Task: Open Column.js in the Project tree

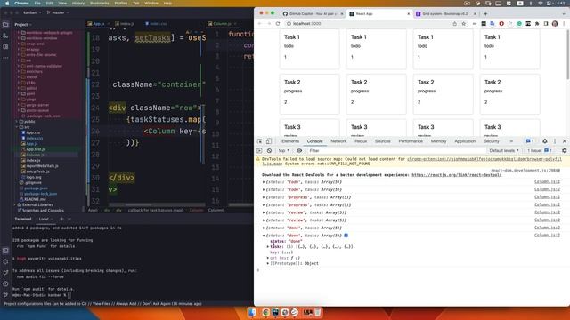Action: tap(35, 155)
